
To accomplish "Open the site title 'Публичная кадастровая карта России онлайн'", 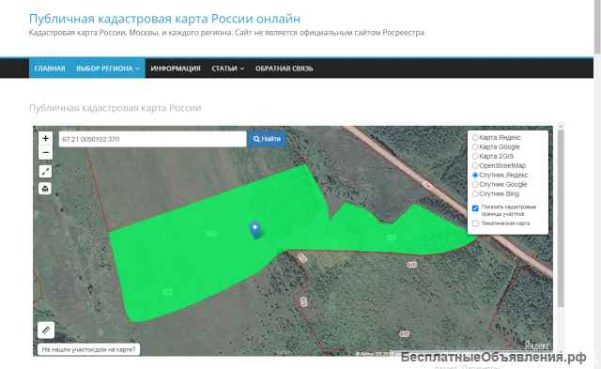I will point(165,19).
